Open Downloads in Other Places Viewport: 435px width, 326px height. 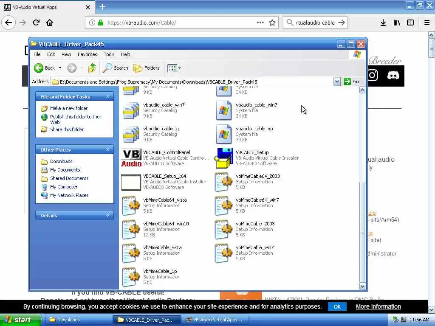61,161
